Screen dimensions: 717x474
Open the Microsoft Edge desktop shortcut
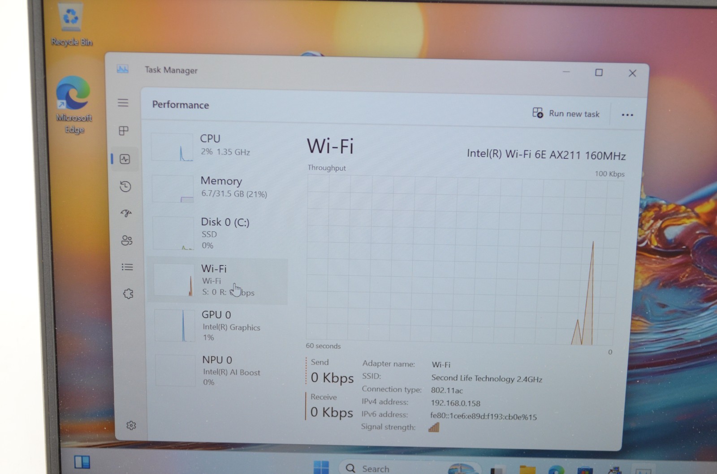pos(73,105)
